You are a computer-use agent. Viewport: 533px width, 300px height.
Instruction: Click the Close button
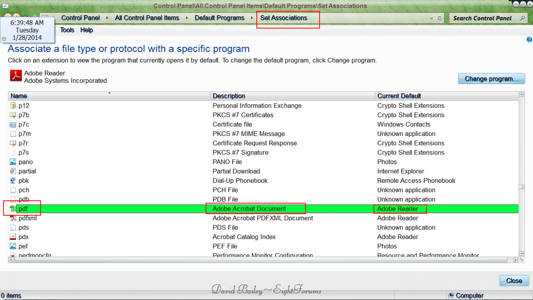(x=514, y=281)
